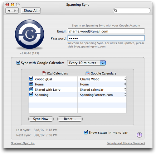
Task: Click the Spanning Sync window title
Action: pos(78,5)
